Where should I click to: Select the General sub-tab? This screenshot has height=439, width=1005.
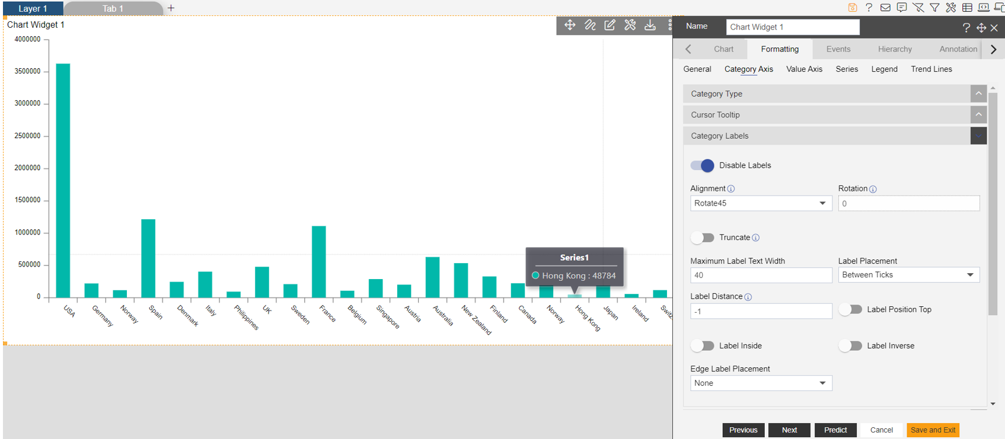pyautogui.click(x=697, y=69)
